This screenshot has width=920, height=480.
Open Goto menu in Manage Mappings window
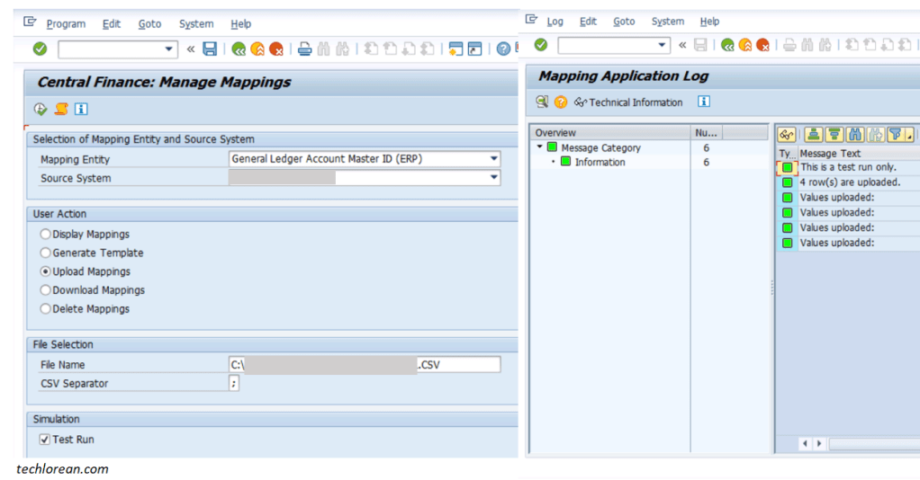pos(149,24)
